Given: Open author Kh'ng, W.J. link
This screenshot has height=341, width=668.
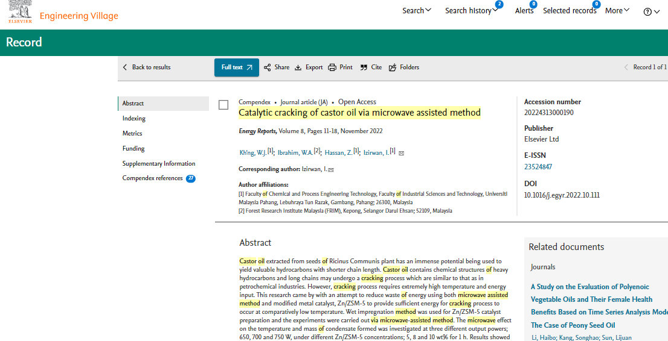Looking at the screenshot, I should point(254,153).
